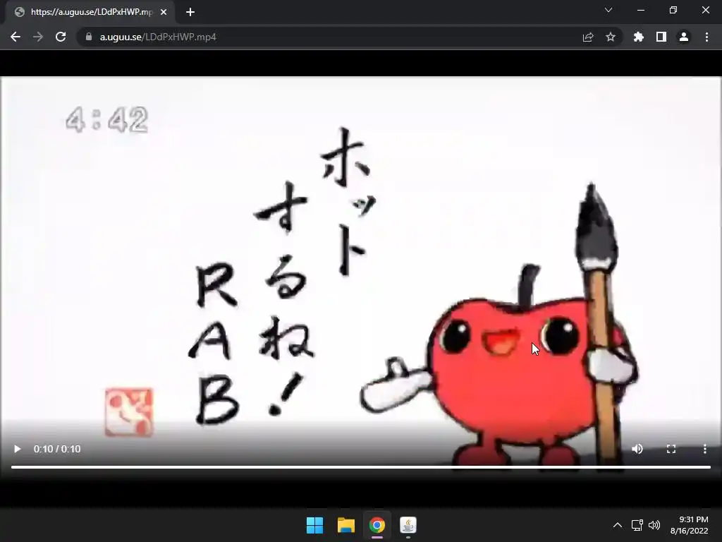Reload the current page

click(x=61, y=37)
